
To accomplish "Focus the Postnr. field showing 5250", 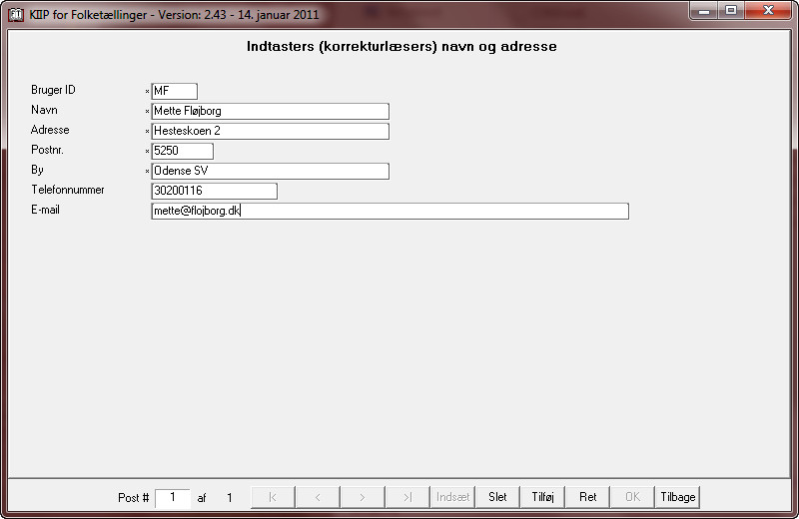I will pyautogui.click(x=183, y=151).
